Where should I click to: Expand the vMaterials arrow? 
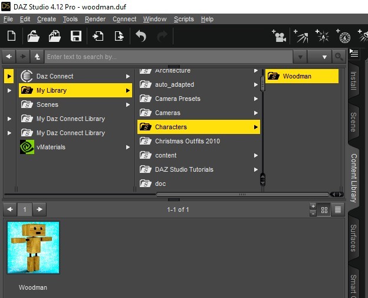tap(128, 148)
